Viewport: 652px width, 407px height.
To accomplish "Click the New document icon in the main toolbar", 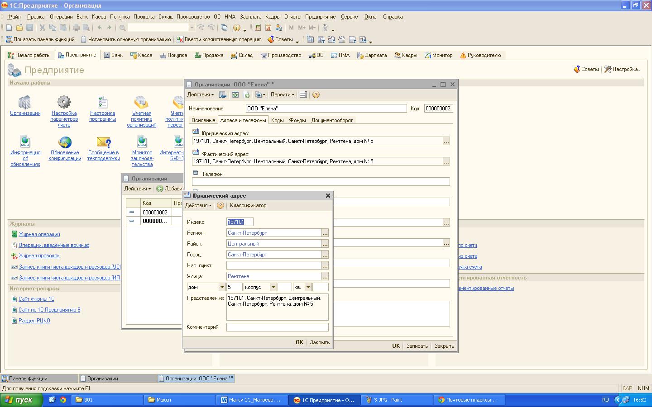I will point(9,28).
